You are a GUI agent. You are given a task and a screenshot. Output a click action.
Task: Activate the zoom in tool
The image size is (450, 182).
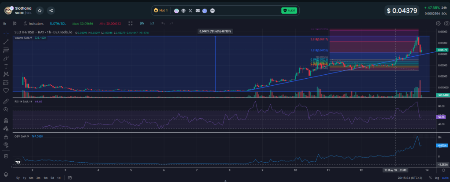[x=6, y=109]
